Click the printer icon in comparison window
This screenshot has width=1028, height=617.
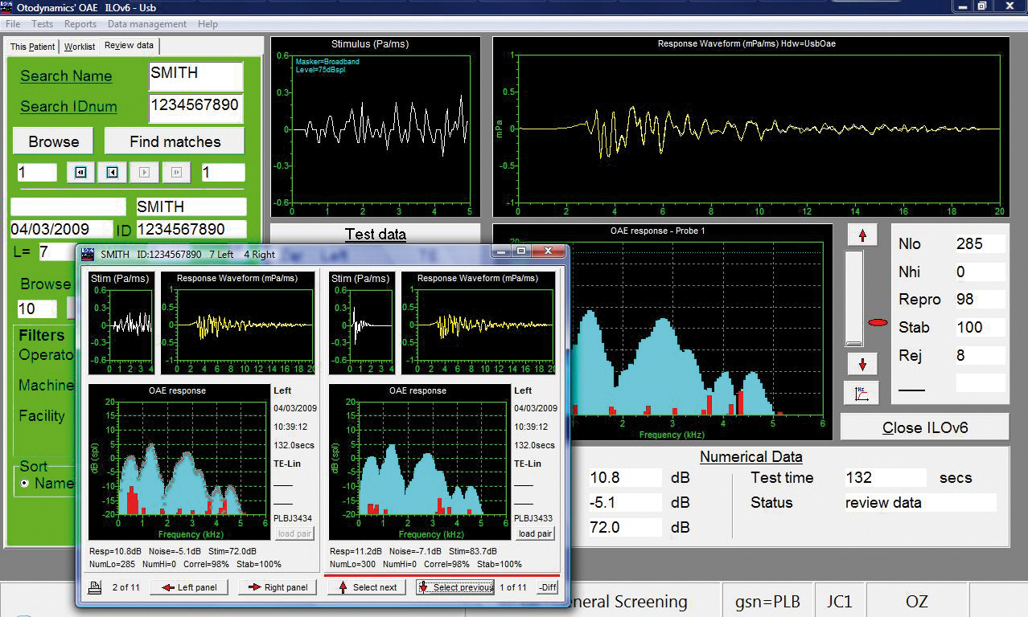94,587
